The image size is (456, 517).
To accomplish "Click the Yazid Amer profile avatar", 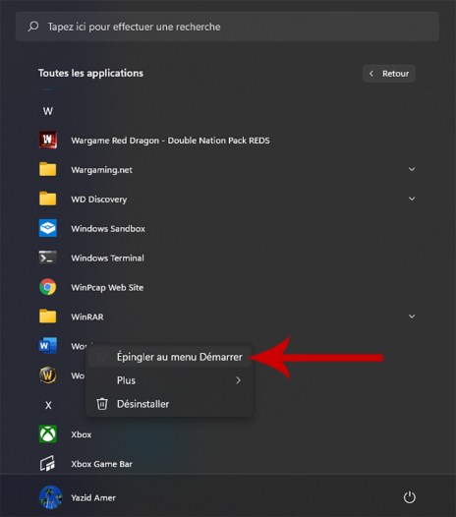I will [x=50, y=497].
